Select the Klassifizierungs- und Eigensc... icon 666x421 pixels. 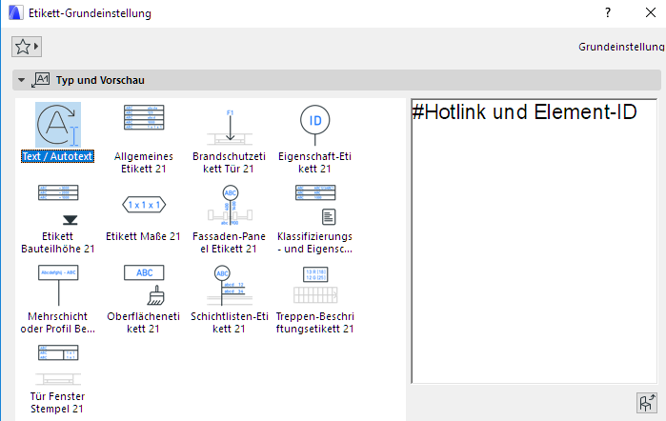[x=315, y=205]
